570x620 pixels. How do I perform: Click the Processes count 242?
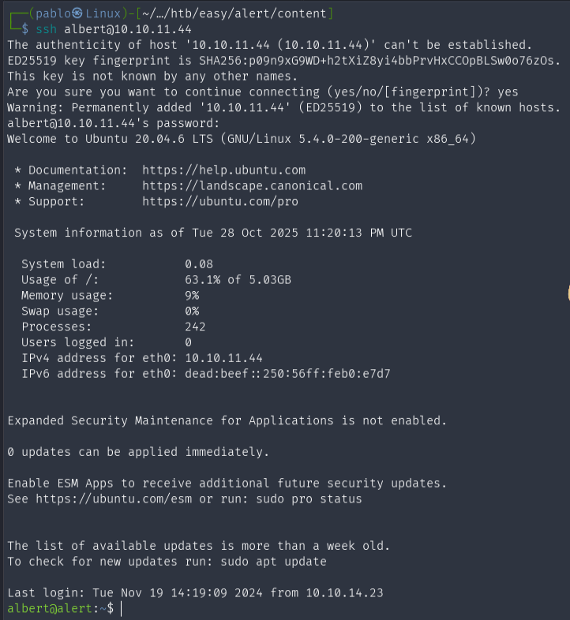pyautogui.click(x=195, y=327)
